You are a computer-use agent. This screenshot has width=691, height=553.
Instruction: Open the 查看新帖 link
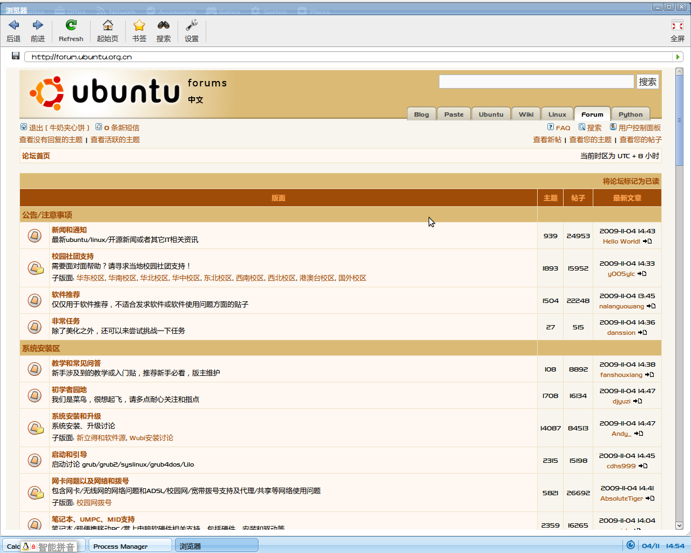[x=547, y=140]
